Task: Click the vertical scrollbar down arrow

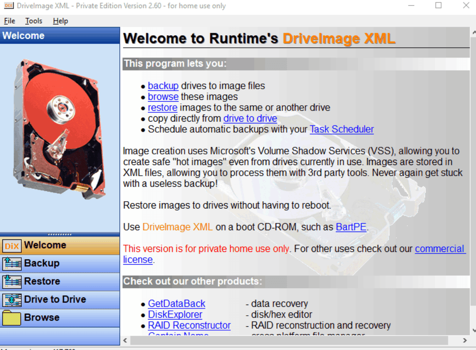Action: tap(474, 330)
